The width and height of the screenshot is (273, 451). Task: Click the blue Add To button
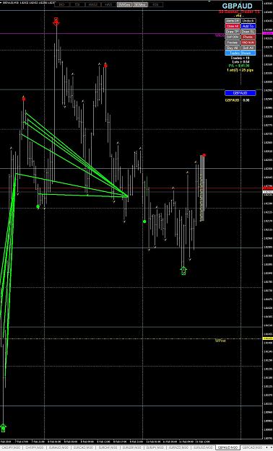click(x=248, y=26)
